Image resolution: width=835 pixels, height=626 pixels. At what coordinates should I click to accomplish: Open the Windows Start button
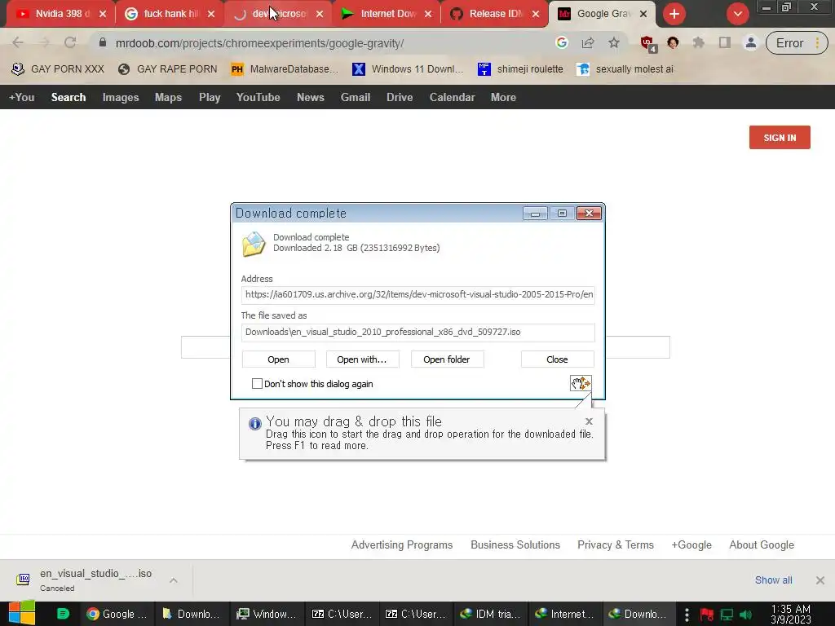click(22, 613)
